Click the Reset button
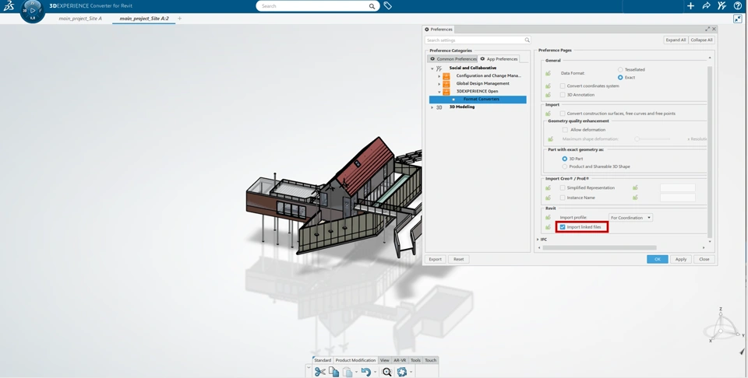 458,260
